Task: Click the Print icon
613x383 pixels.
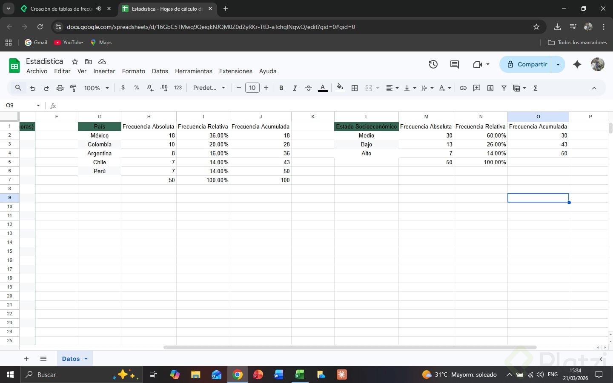Action: 60,88
